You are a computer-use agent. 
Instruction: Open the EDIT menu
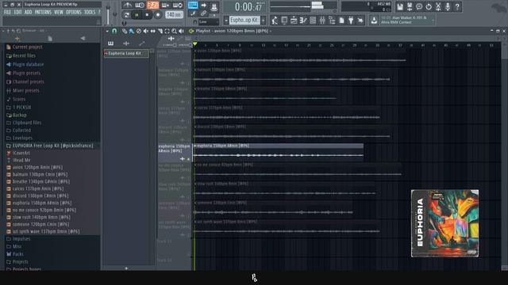pos(17,12)
